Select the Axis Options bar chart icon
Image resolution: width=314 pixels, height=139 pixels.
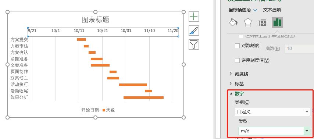(x=277, y=22)
